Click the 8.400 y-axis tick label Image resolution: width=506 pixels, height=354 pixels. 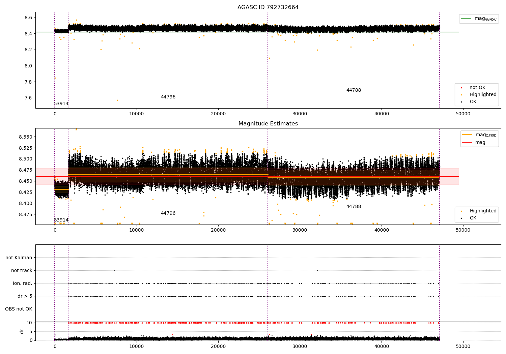click(26, 203)
